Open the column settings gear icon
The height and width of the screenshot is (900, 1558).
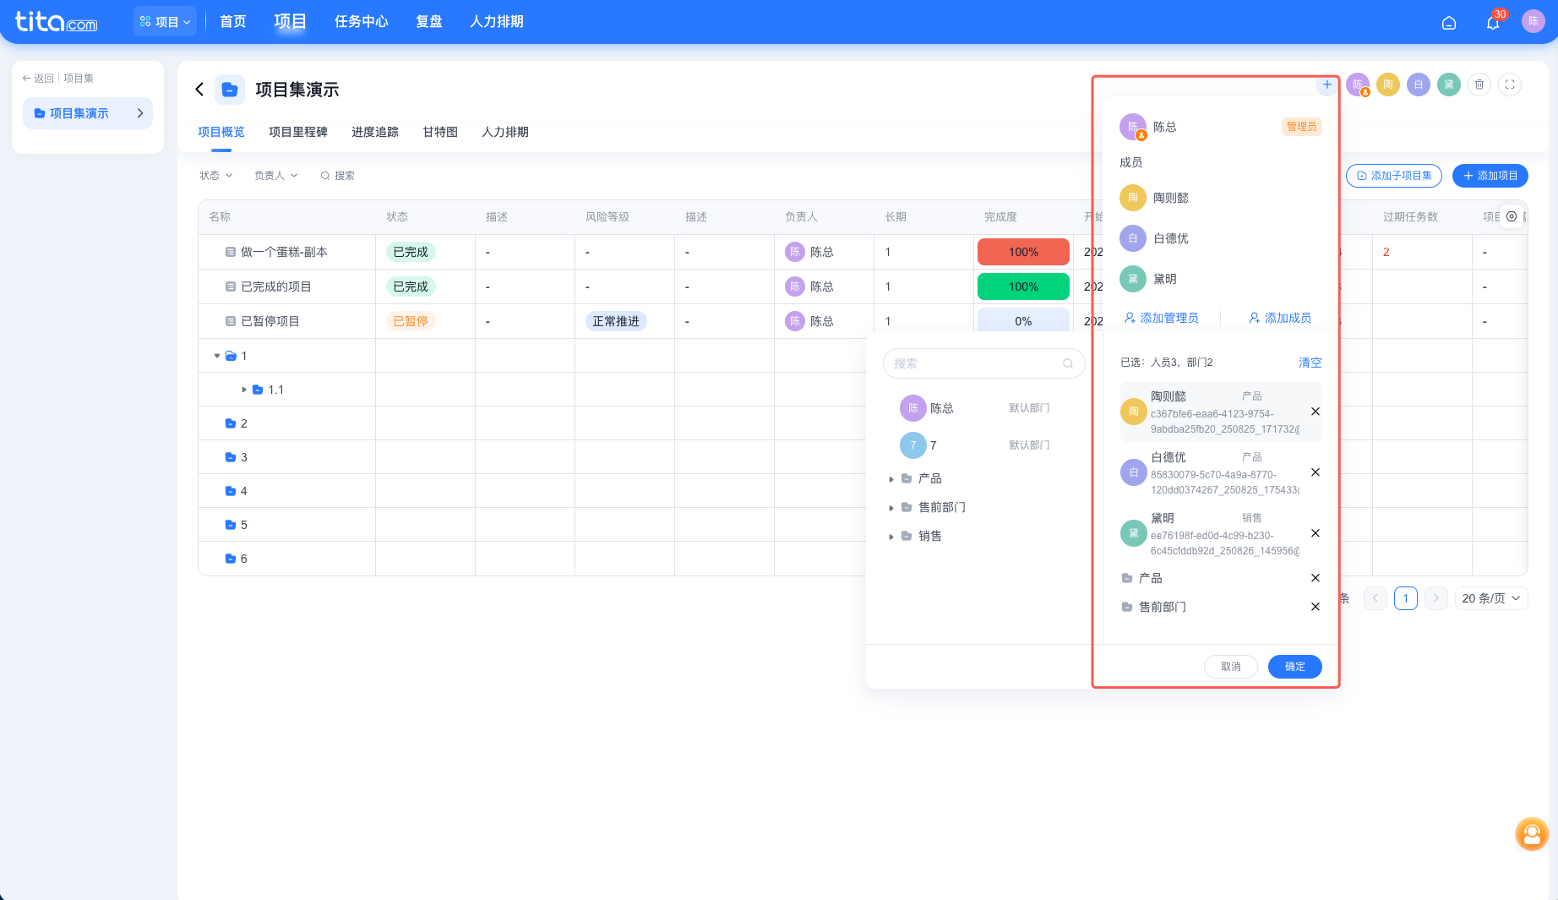point(1512,216)
